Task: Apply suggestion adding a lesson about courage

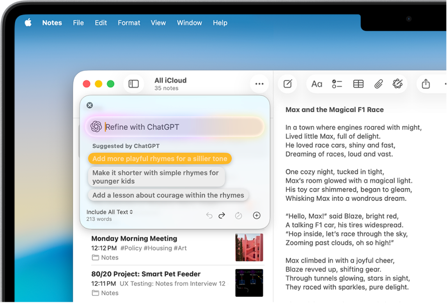Action: click(168, 195)
